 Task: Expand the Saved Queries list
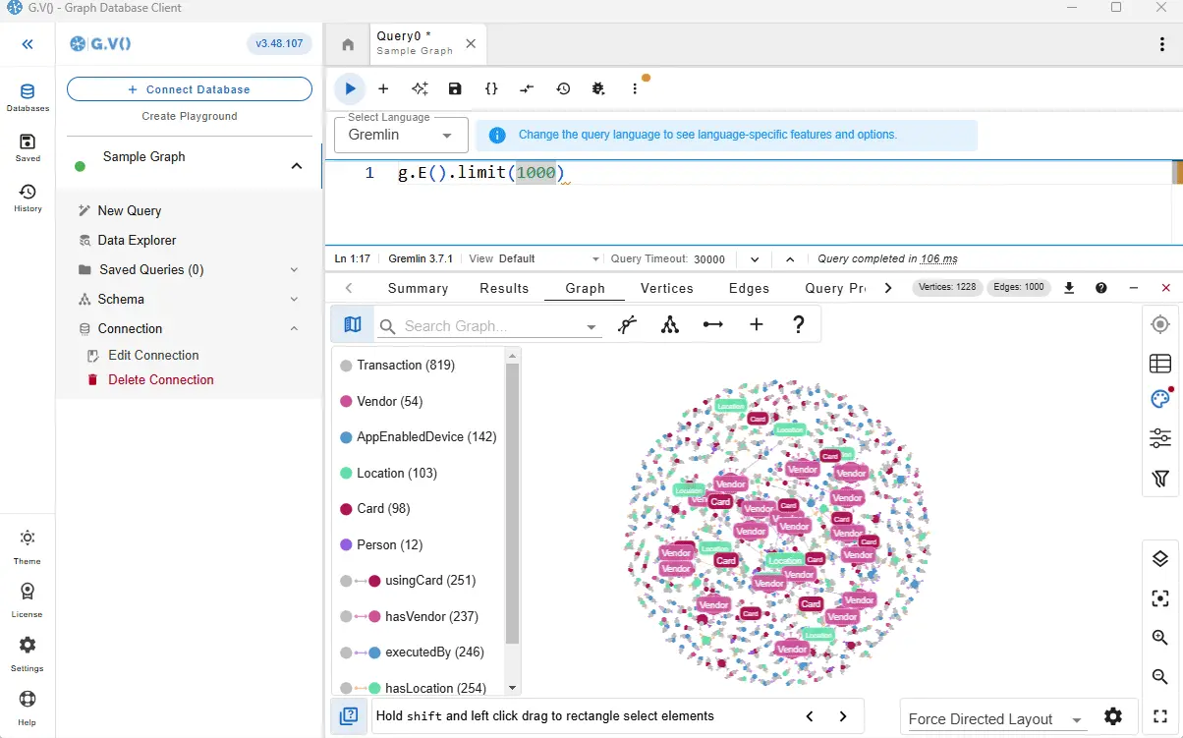pos(294,269)
